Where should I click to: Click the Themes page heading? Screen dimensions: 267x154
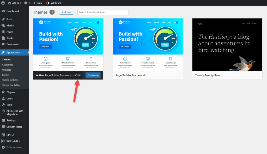[40, 12]
